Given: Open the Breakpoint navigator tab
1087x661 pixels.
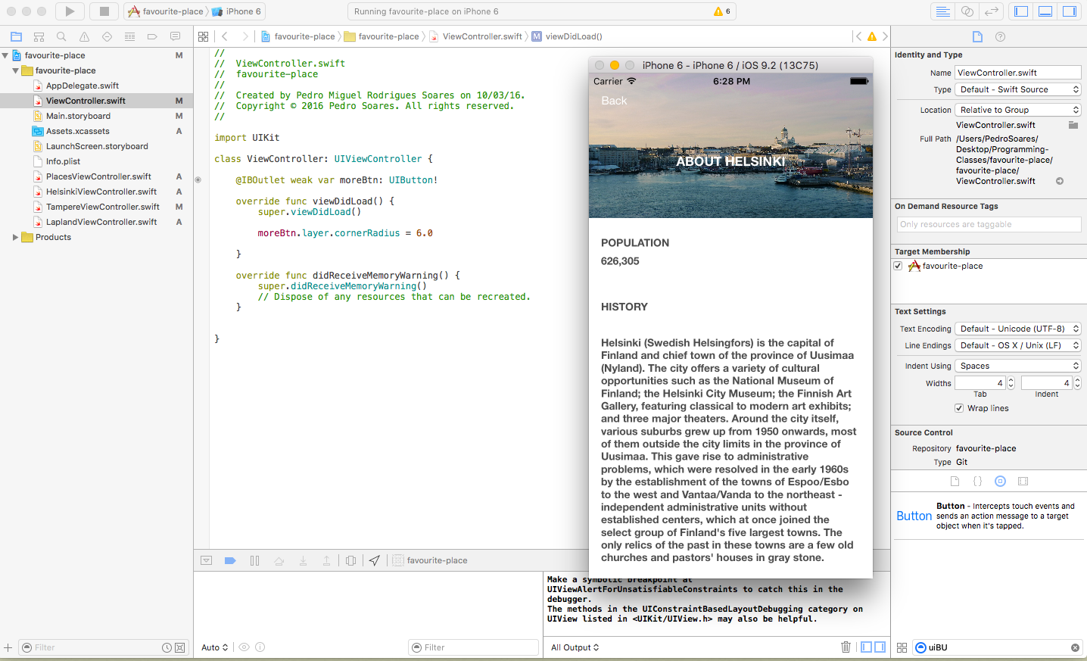Looking at the screenshot, I should click(x=152, y=36).
